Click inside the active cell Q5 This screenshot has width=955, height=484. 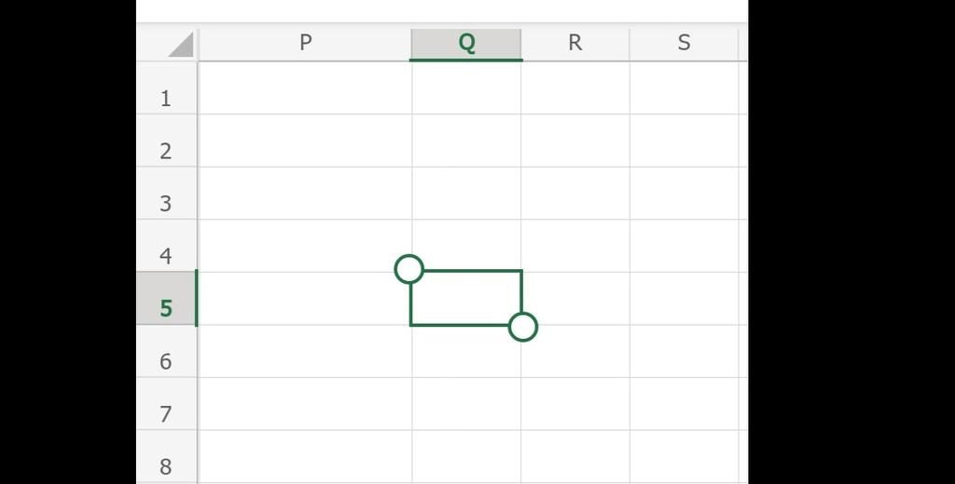pos(466,299)
